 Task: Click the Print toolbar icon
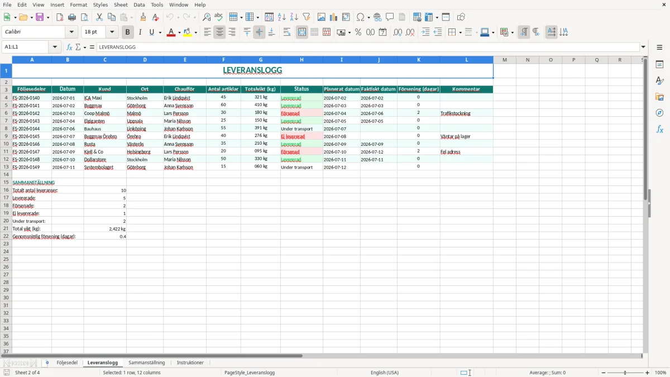(72, 17)
